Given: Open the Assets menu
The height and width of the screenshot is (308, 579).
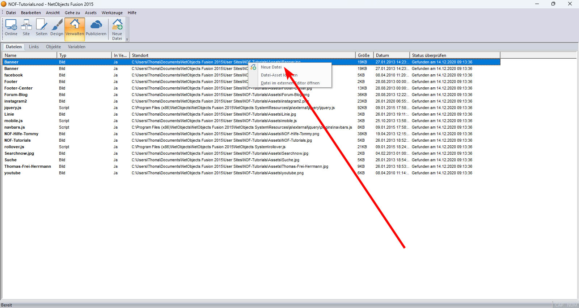Looking at the screenshot, I should [x=90, y=13].
